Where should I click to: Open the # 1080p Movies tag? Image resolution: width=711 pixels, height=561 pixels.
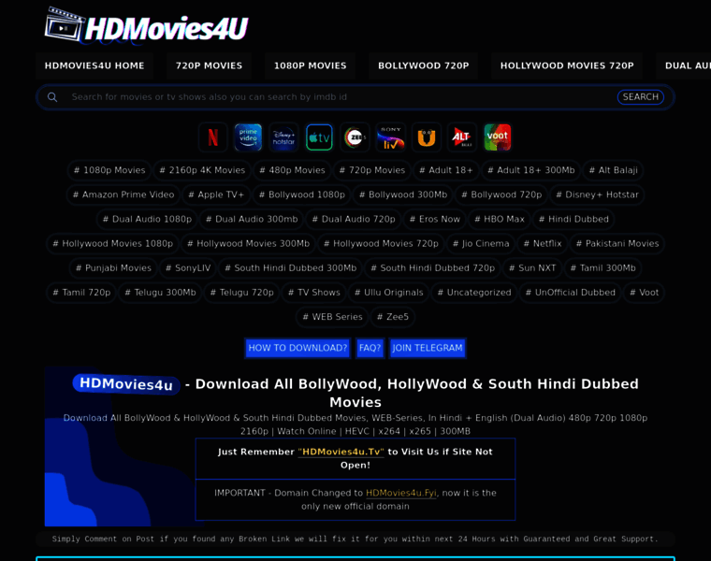click(109, 170)
